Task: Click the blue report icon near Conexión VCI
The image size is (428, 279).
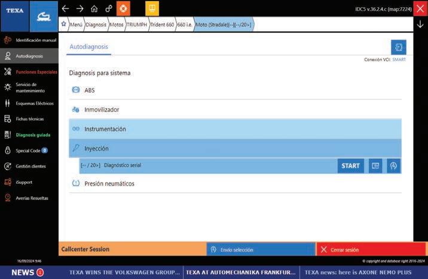Action: click(399, 47)
